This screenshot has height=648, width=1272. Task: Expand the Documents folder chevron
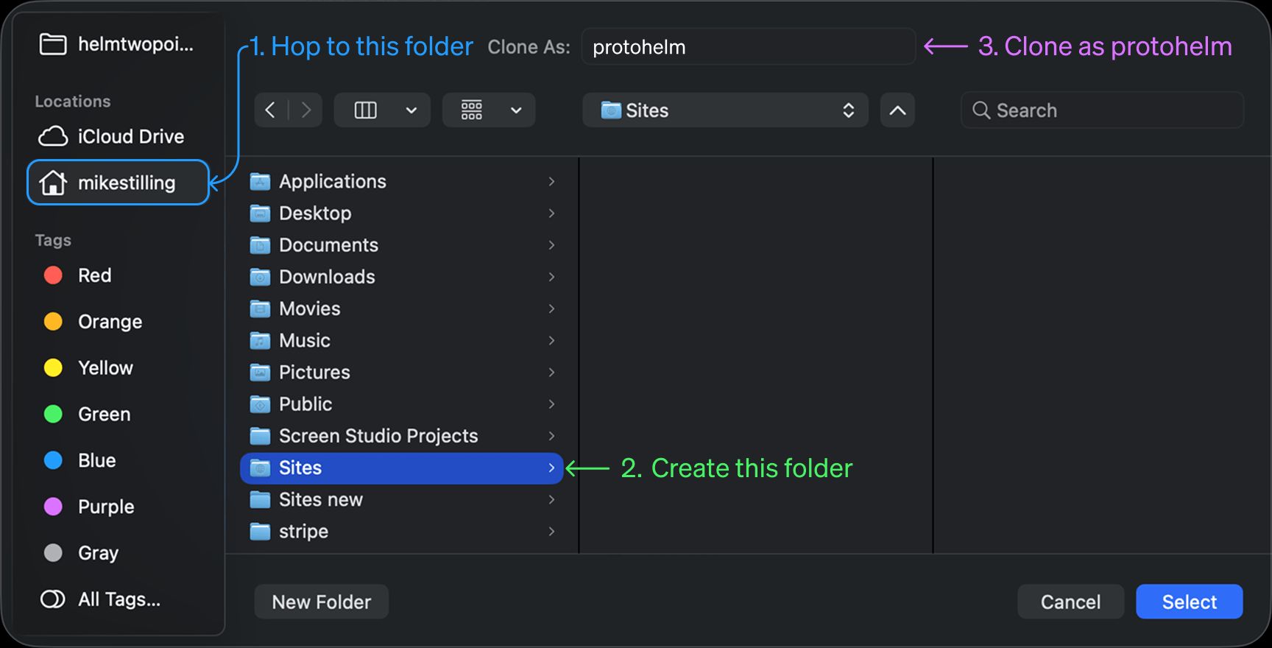[x=551, y=245]
